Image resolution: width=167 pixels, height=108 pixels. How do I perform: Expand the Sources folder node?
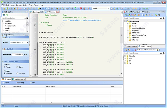click(x=127, y=23)
